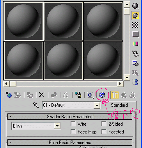Click the Get Material icon
The image size is (142, 148).
click(x=9, y=95)
